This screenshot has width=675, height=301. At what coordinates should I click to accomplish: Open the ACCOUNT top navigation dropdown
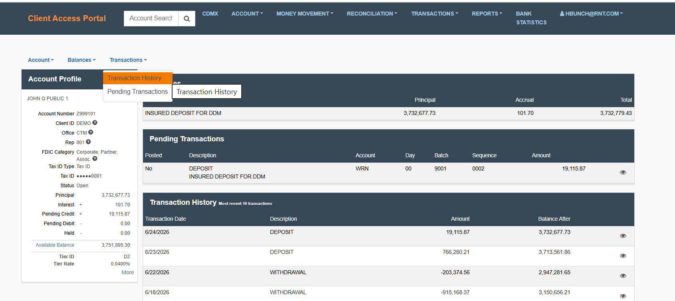(247, 14)
